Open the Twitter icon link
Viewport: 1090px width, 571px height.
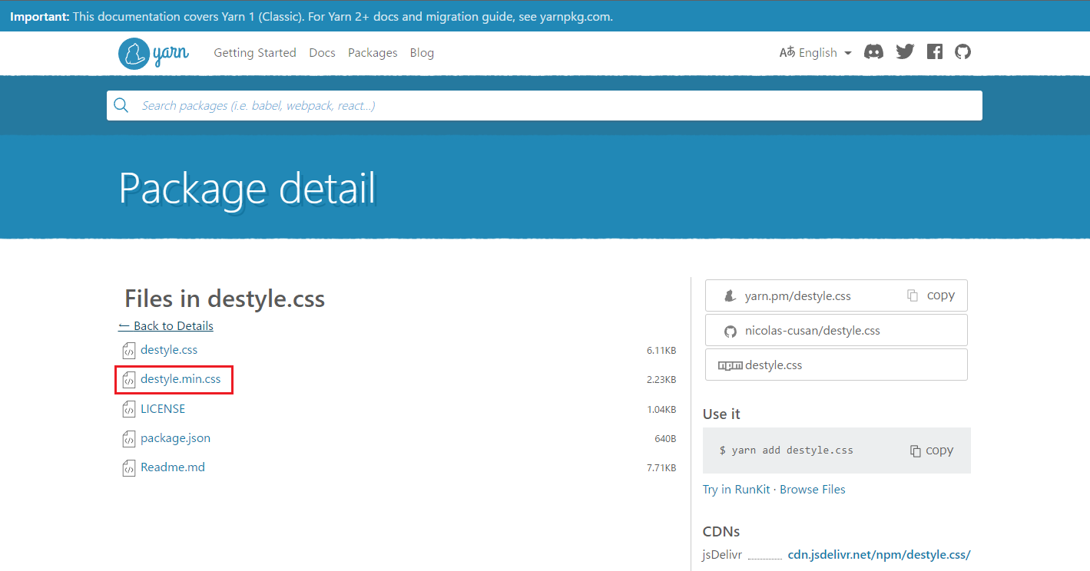point(905,52)
